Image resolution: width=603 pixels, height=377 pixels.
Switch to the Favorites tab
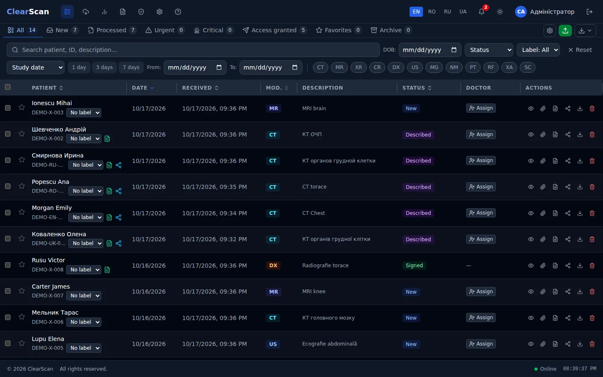point(338,30)
